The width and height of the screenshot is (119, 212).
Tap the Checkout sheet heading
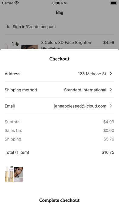59,59
